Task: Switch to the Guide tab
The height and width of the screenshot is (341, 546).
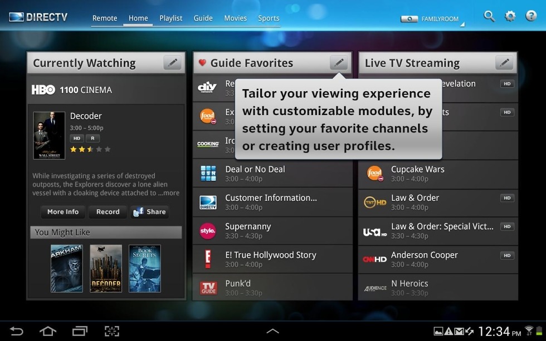Action: click(x=203, y=18)
